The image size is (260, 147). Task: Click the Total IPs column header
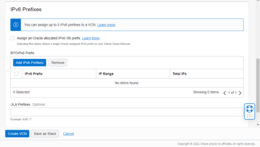tap(179, 74)
